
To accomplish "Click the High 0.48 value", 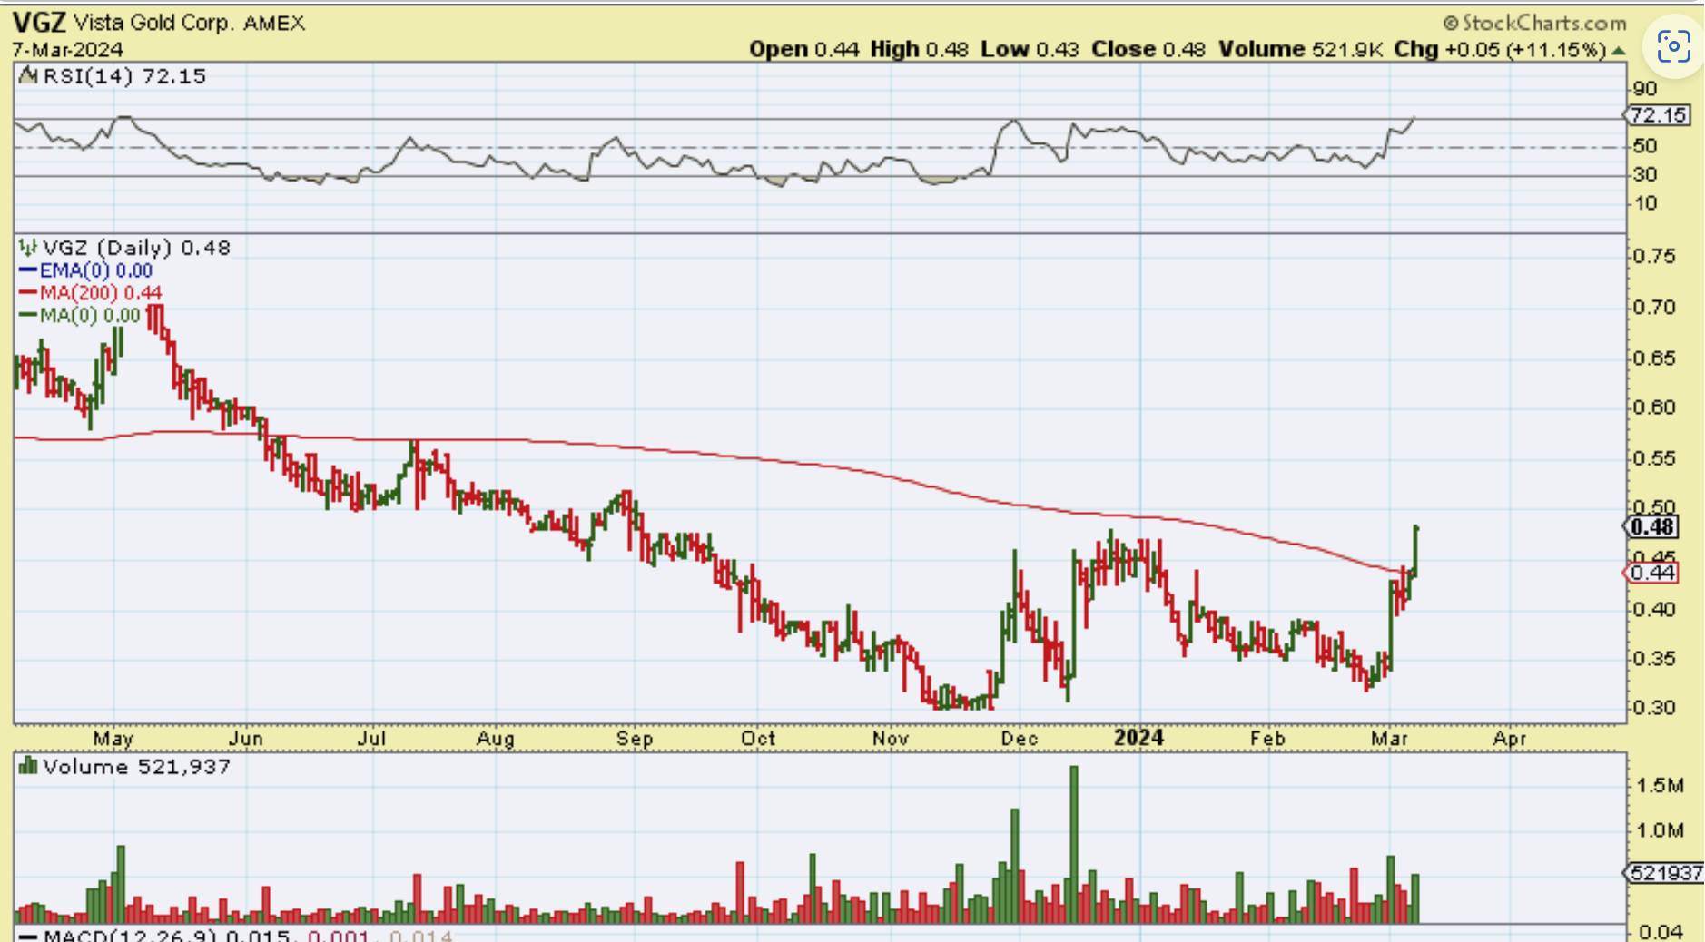I will click(x=920, y=49).
